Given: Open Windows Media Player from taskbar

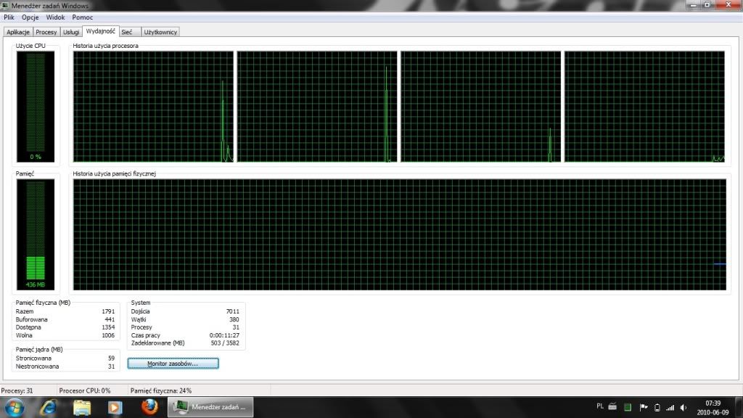Looking at the screenshot, I should pos(115,408).
